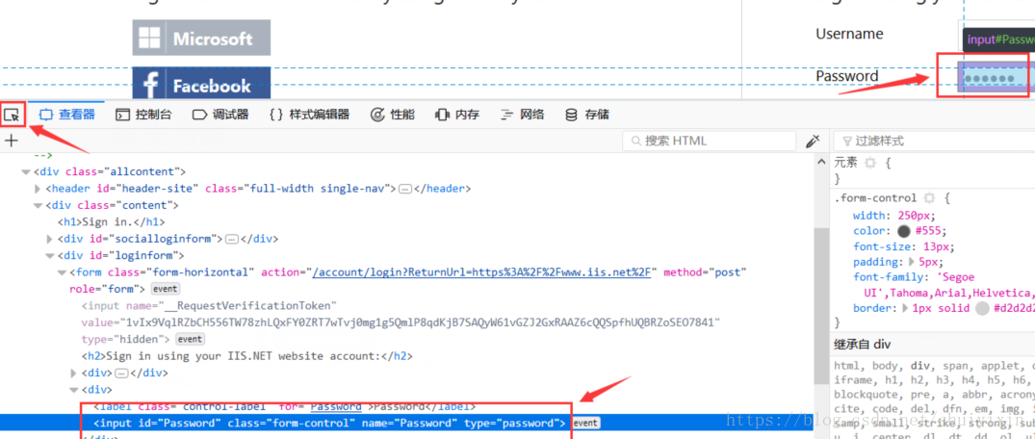This screenshot has height=439, width=1035.
Task: Activate the element picker tool
Action: point(12,115)
